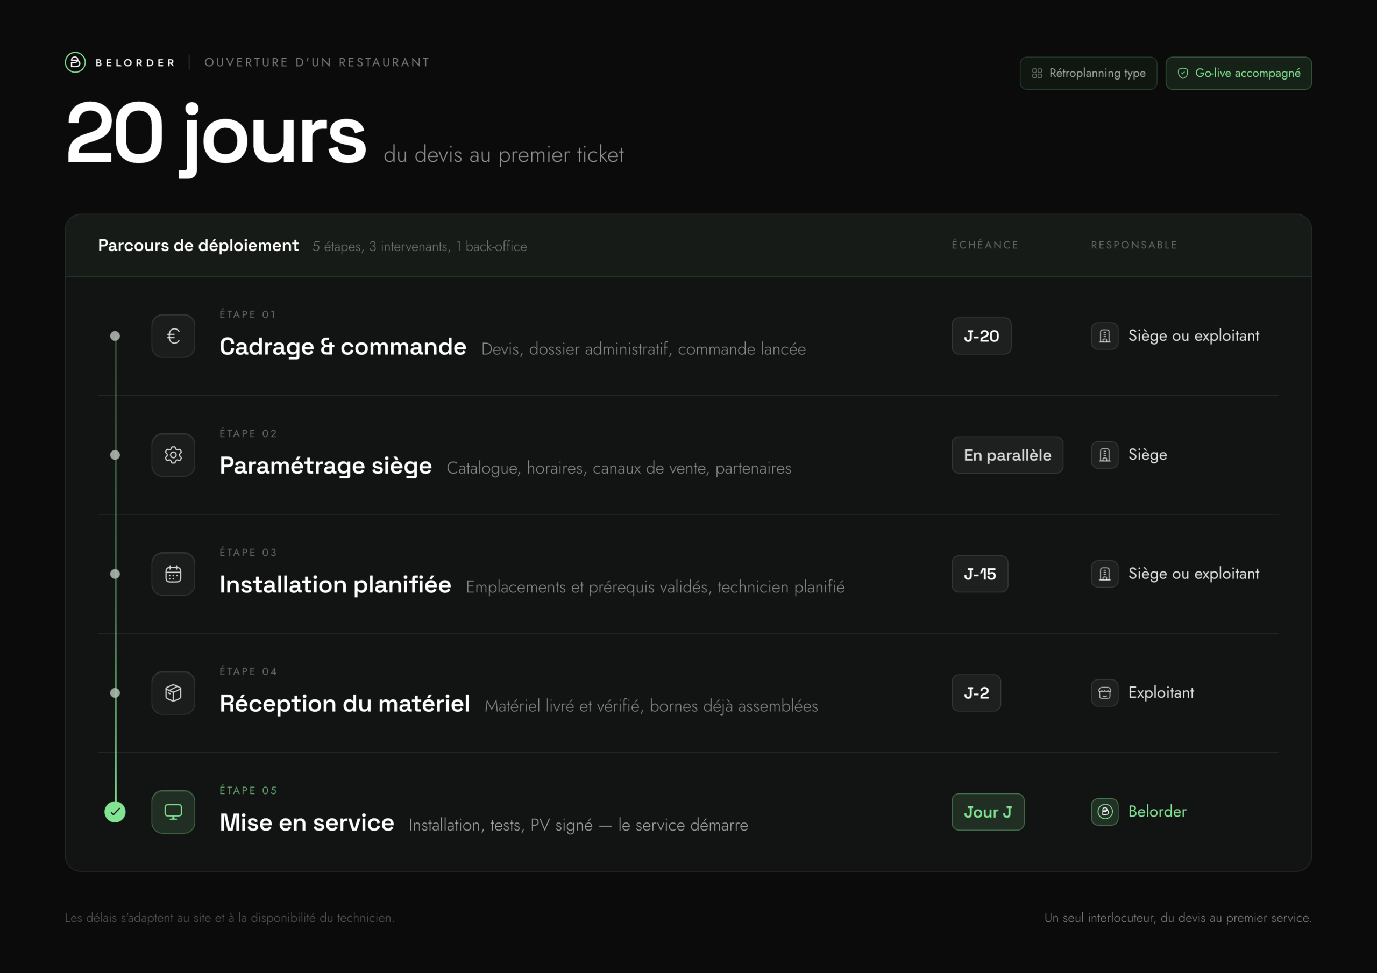The height and width of the screenshot is (973, 1377).
Task: Click the Installation planifiée title
Action: [335, 584]
